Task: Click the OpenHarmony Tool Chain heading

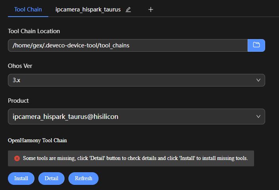Action: (x=37, y=141)
